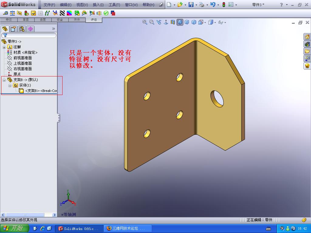This screenshot has width=311, height=233.
Task: Open the 视图(V) menu
Action: coord(82,5)
